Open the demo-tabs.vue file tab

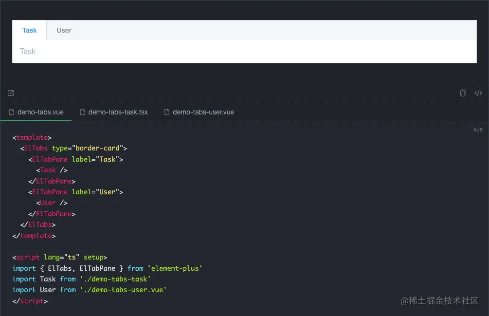point(36,112)
